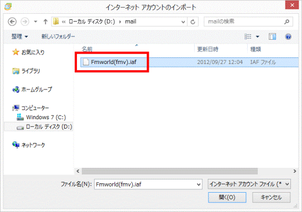Click the 開く(O) button
Viewport: 302px width, 212px height.
(227, 197)
